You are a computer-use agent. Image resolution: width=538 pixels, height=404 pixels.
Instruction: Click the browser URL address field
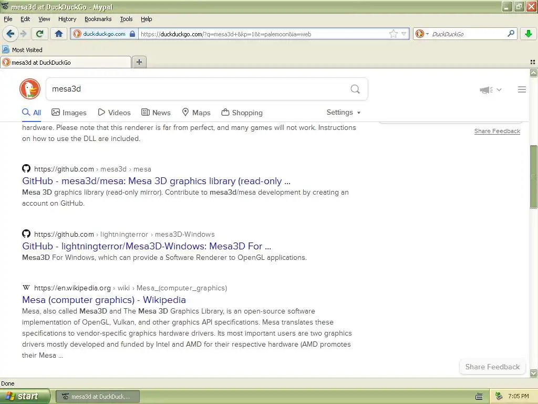263,34
